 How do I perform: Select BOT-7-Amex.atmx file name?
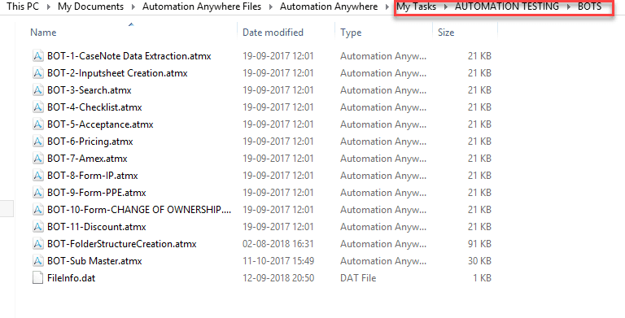tap(87, 159)
